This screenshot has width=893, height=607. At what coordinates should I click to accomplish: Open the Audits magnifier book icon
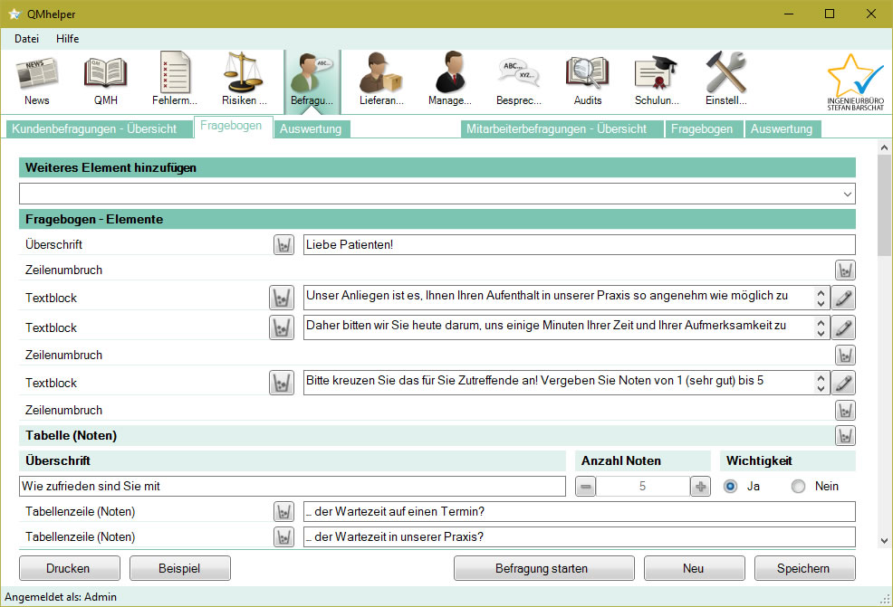(588, 81)
